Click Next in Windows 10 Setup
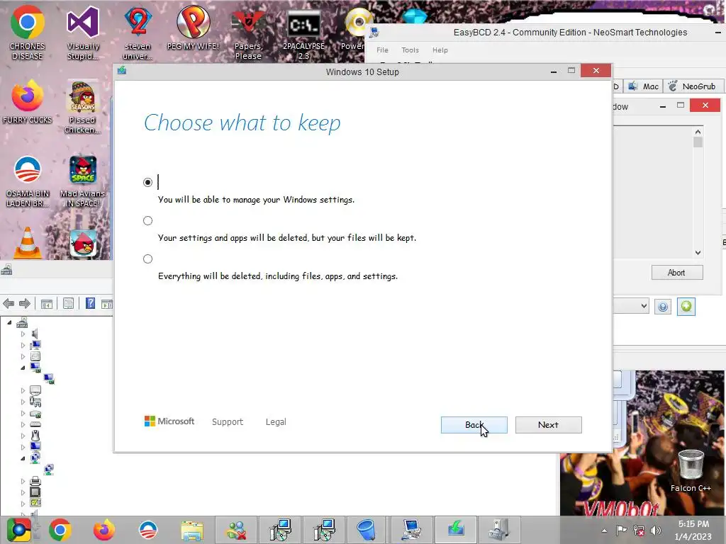This screenshot has height=544, width=726. coord(549,425)
